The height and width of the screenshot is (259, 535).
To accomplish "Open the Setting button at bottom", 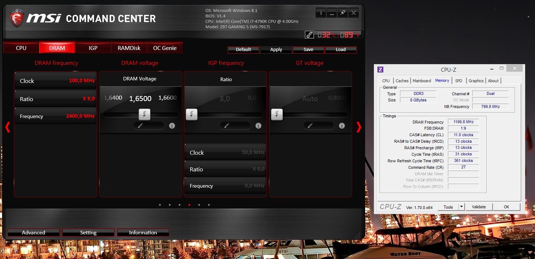I will (x=88, y=233).
